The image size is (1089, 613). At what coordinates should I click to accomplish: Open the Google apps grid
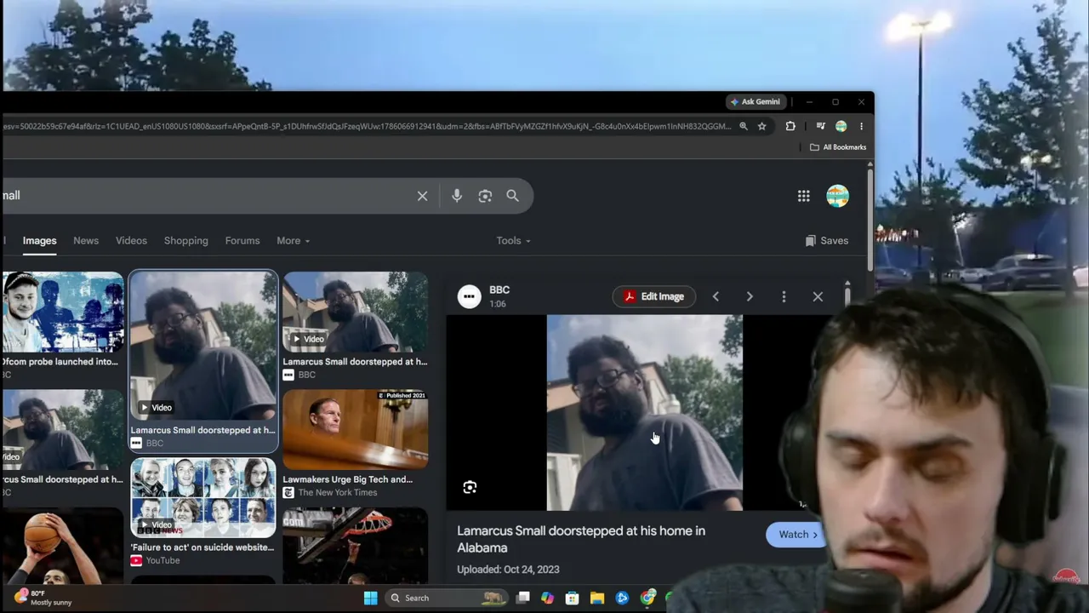click(803, 196)
